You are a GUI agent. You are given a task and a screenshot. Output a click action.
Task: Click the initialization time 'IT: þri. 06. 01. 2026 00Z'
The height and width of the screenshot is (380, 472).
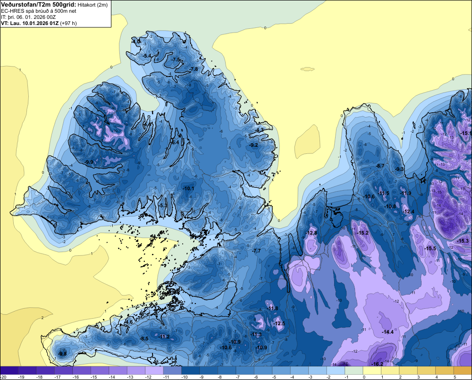pyautogui.click(x=29, y=17)
